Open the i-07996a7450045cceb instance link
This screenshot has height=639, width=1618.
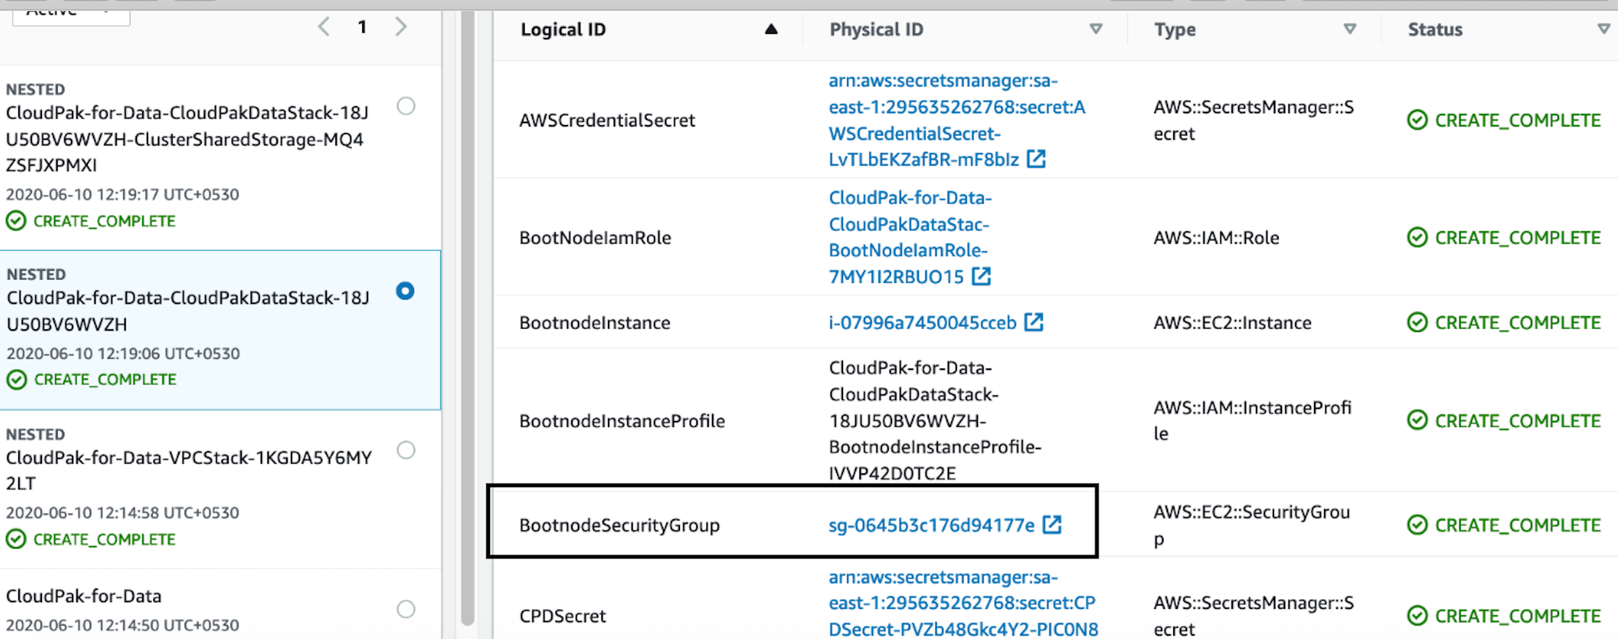[922, 323]
